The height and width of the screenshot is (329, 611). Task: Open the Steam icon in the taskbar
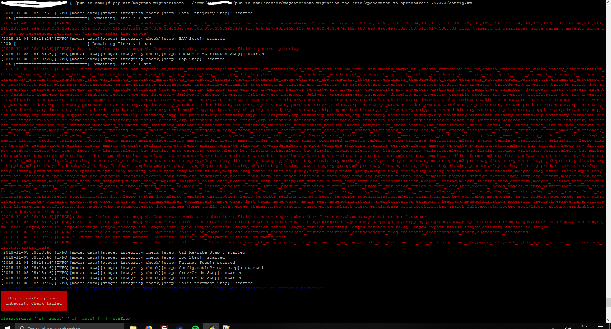(x=180, y=327)
